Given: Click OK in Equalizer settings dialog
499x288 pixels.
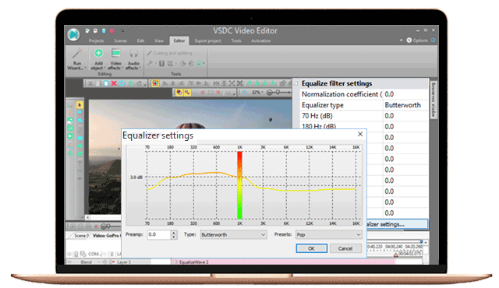Looking at the screenshot, I should (x=311, y=248).
